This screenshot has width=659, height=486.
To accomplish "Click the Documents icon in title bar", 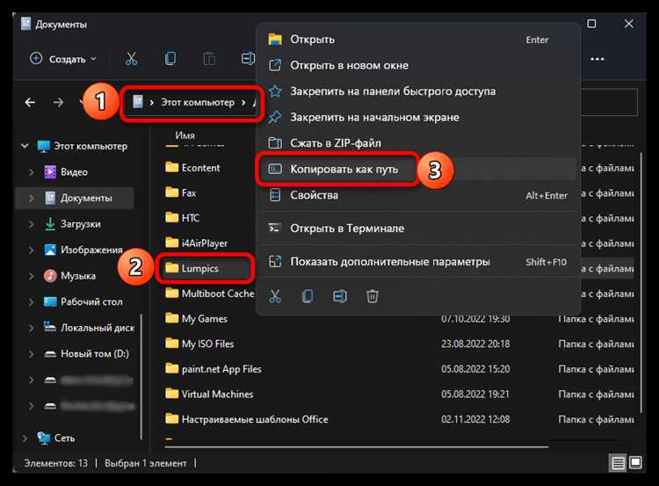I will point(26,24).
